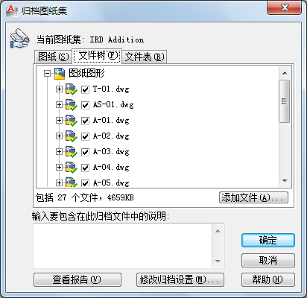Switch to the 文件表(B) tab
Image resolution: width=307 pixels, height=298 pixels.
(145, 57)
